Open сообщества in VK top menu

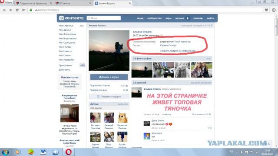154,18
